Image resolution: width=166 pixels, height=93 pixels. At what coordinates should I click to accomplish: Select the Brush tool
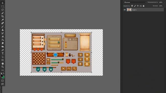click(x=3, y=27)
